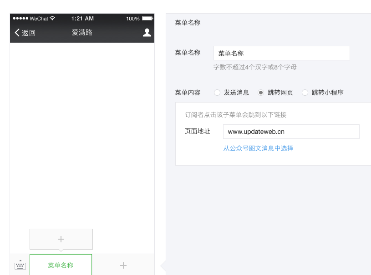
Task: Choose the 跳转网页 radio option
Action: (x=261, y=93)
